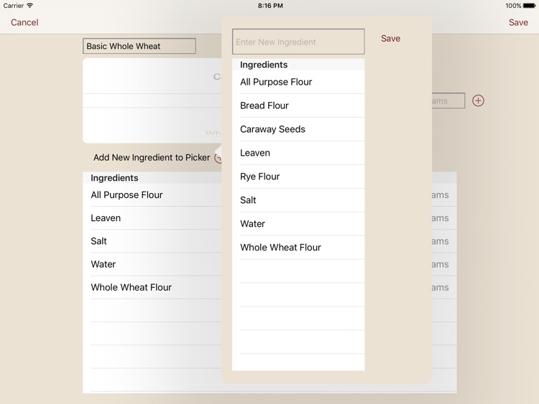
Task: Tap the Wi-Fi status bar icon
Action: [30, 6]
